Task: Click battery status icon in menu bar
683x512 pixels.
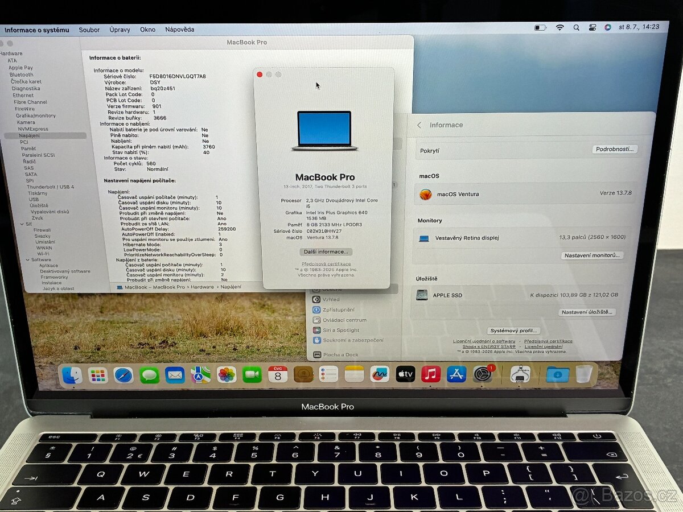Action: 540,27
